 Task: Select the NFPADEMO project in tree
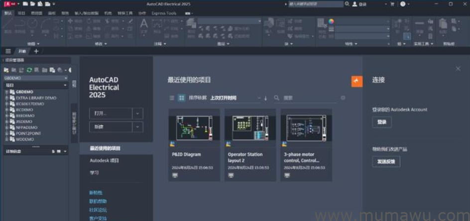point(26,127)
